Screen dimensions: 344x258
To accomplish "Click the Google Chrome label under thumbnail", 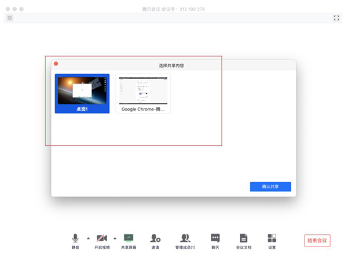I will pos(143,109).
